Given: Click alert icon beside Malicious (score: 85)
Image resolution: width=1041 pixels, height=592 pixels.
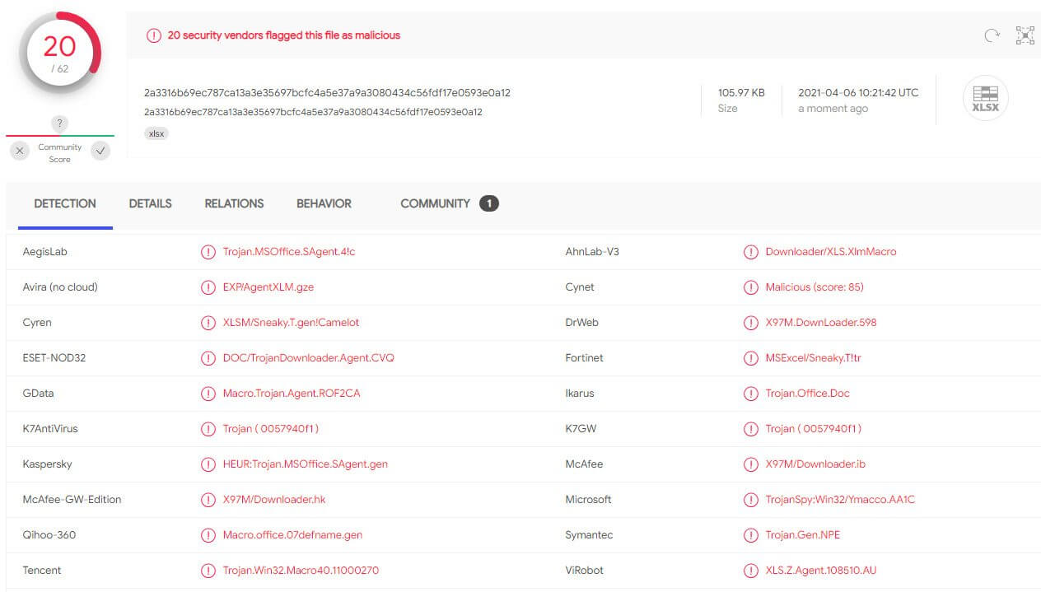Looking at the screenshot, I should pos(750,287).
